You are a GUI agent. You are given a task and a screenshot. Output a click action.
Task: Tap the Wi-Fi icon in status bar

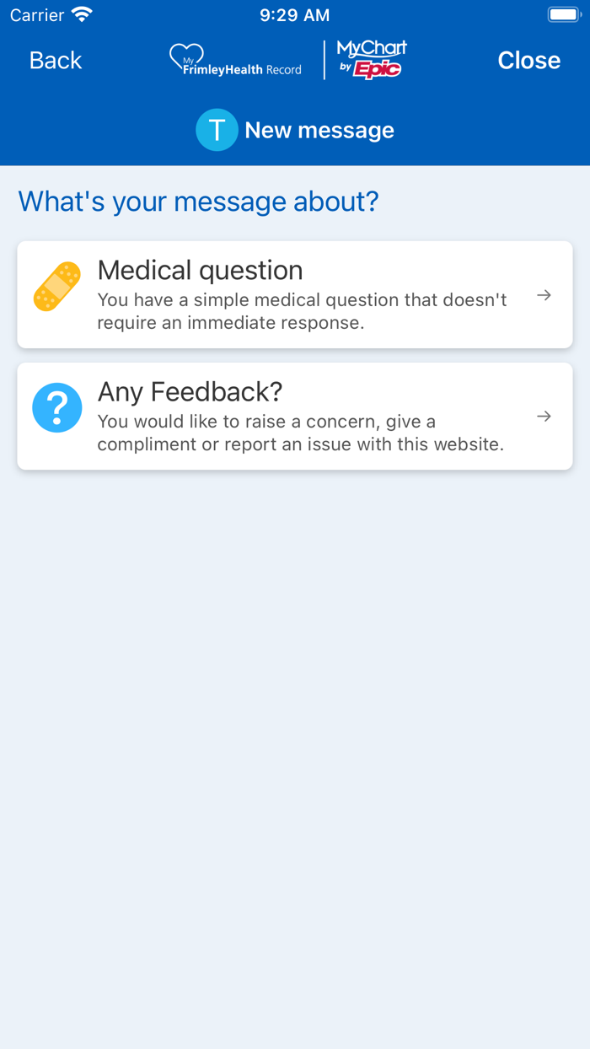pos(80,13)
